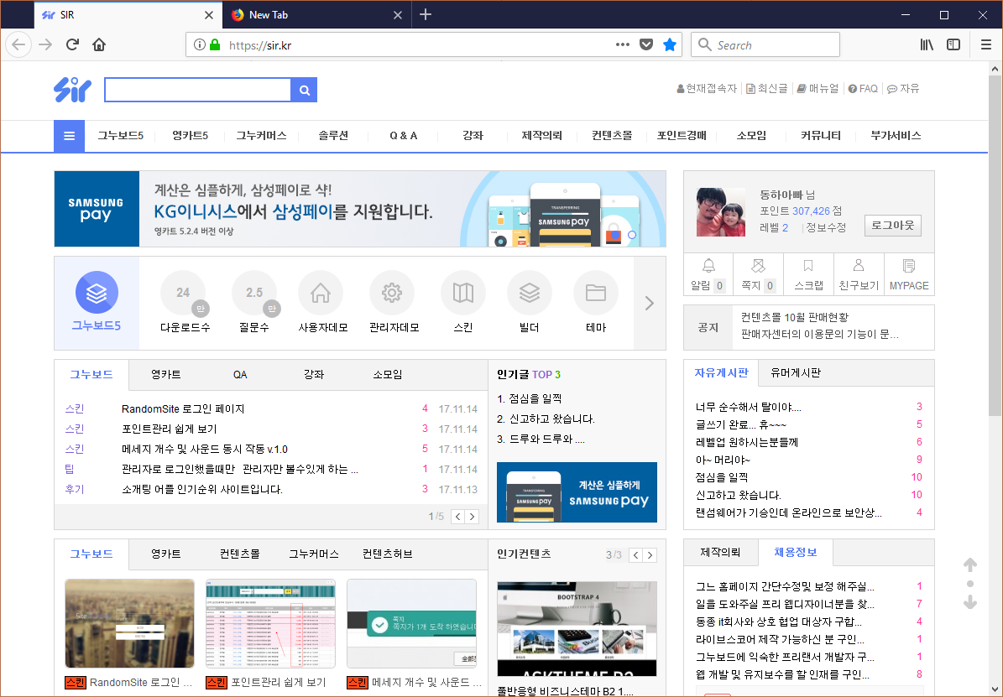Select the 영카트5 navigation menu item
The width and height of the screenshot is (1003, 697).
[x=190, y=136]
